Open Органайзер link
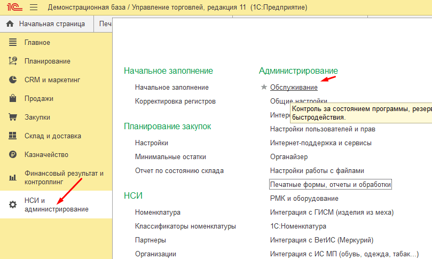This screenshot has width=432, height=259. click(289, 157)
